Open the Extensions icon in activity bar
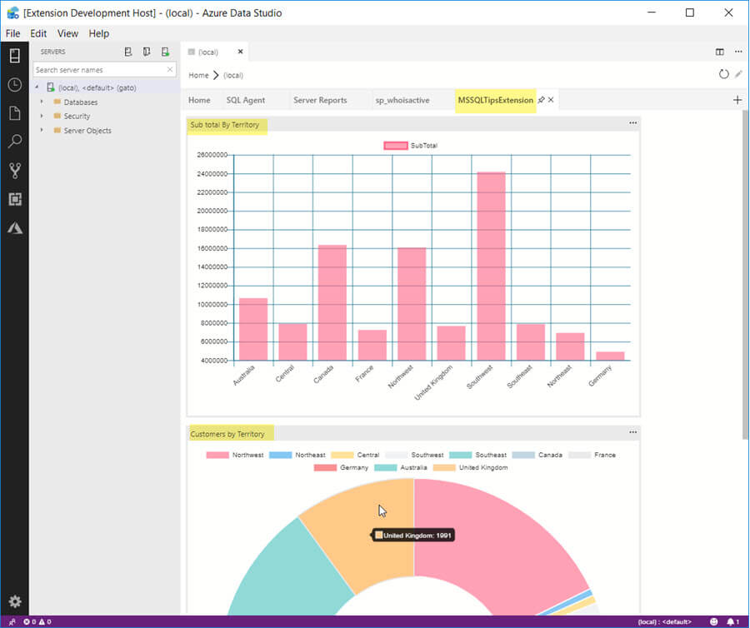750x628 pixels. 15,199
